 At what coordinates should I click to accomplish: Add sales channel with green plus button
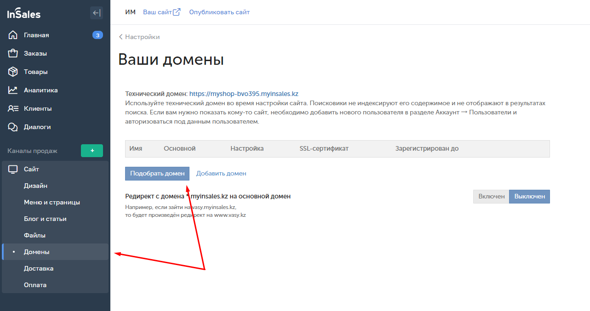[x=92, y=151]
